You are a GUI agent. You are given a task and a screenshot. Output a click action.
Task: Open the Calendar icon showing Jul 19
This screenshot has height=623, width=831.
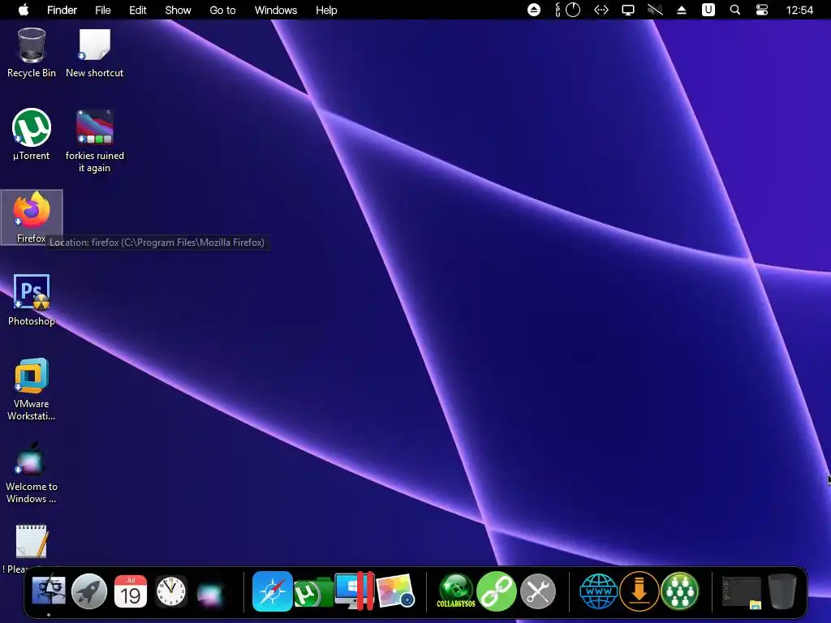click(x=131, y=591)
